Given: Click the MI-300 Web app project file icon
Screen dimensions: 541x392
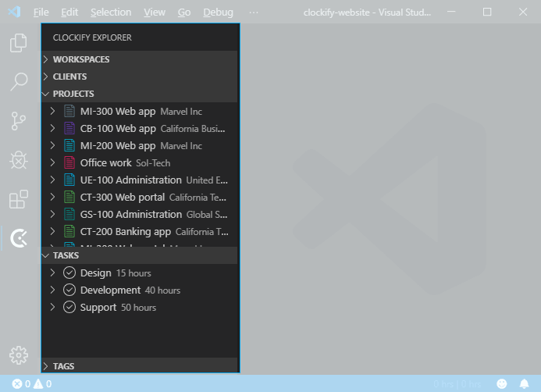Looking at the screenshot, I should pyautogui.click(x=69, y=111).
